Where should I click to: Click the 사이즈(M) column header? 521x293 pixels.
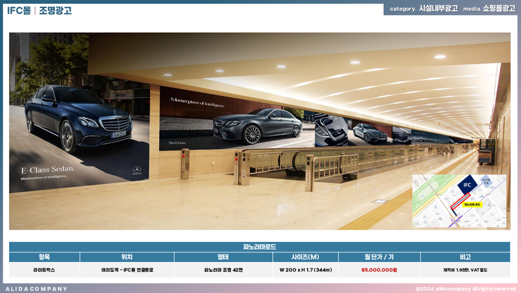tap(305, 257)
